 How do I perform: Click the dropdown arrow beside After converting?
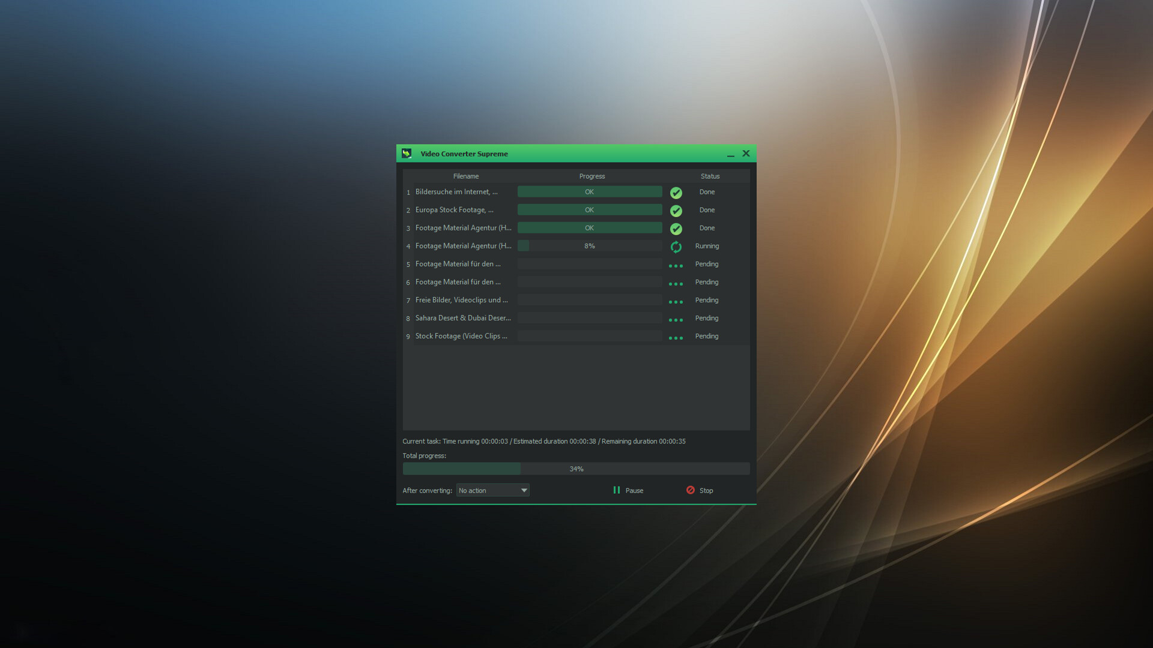(x=523, y=490)
